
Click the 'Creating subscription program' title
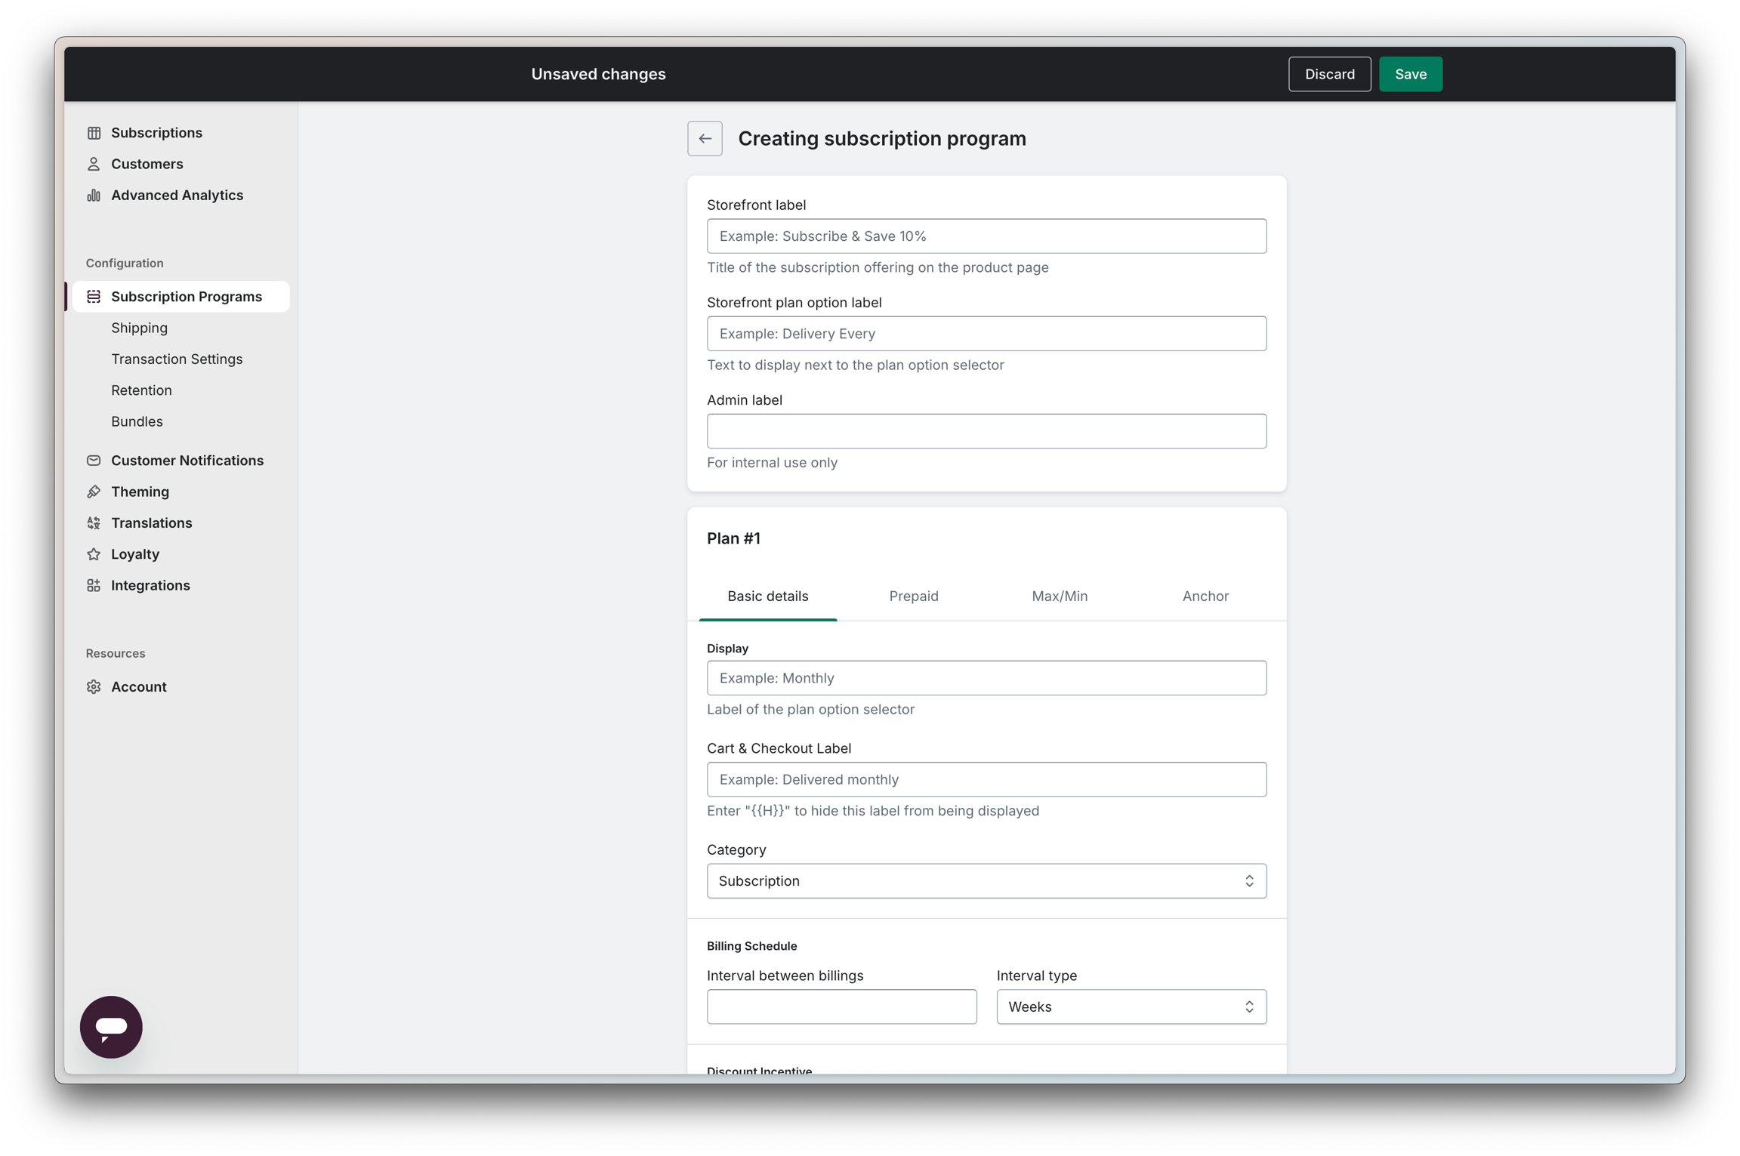pos(882,139)
